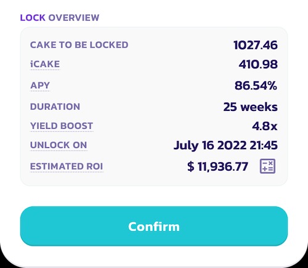
Task: Click the DURATION label
Action: point(55,107)
